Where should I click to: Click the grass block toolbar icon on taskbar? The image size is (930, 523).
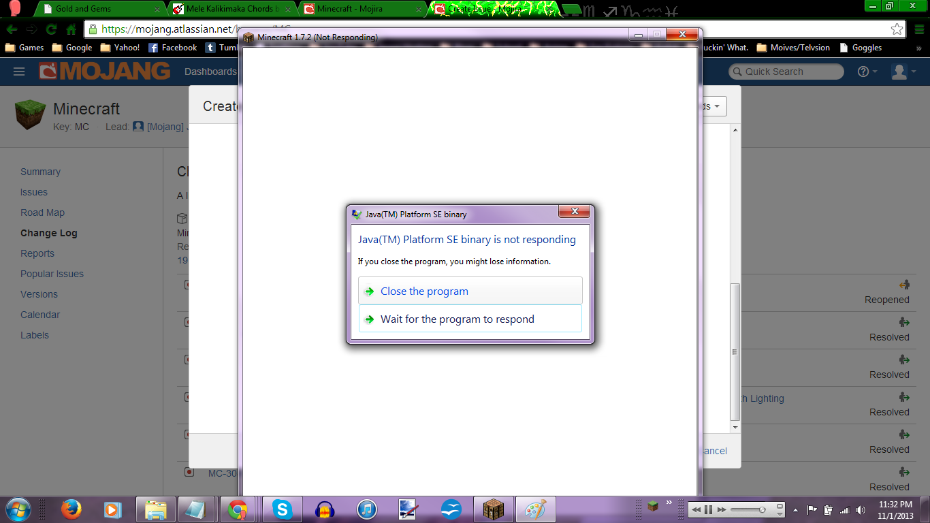(x=653, y=505)
